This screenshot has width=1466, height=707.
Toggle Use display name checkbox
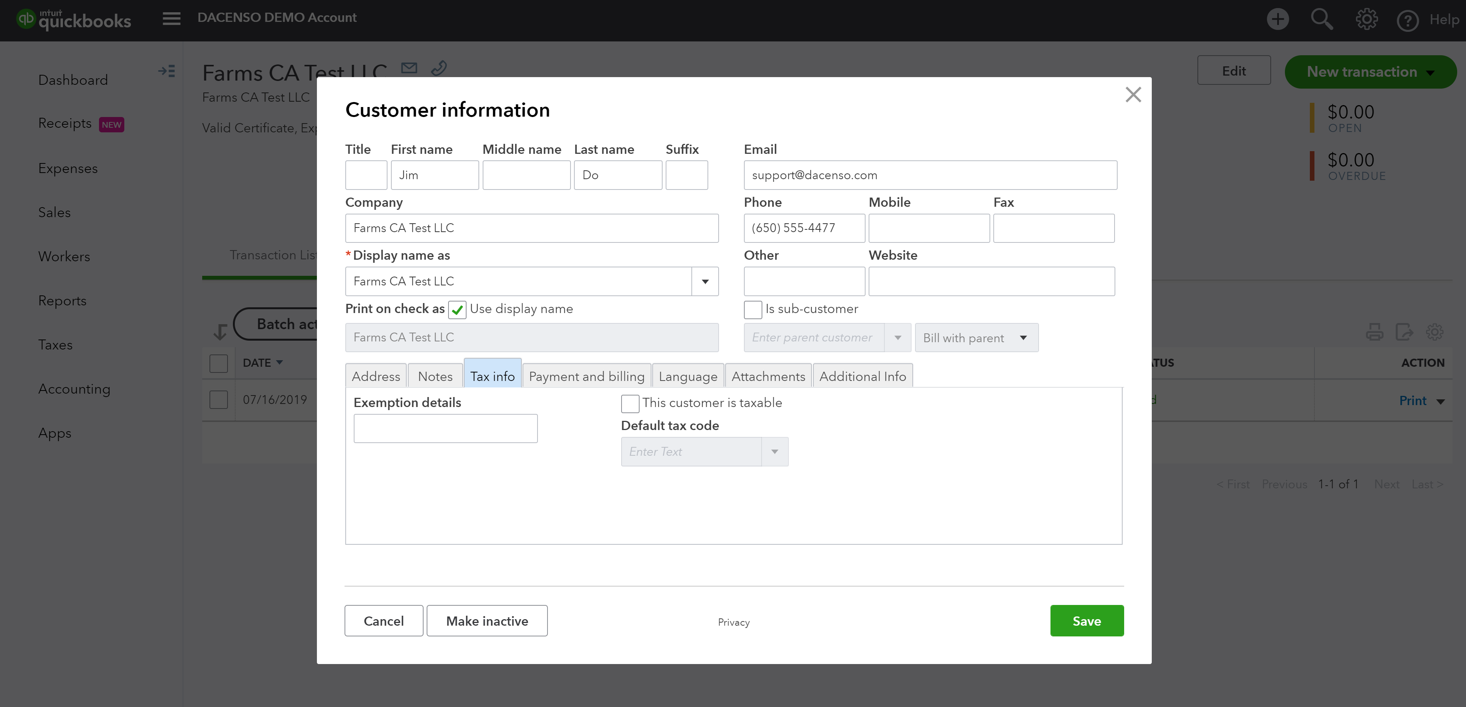[x=457, y=310]
